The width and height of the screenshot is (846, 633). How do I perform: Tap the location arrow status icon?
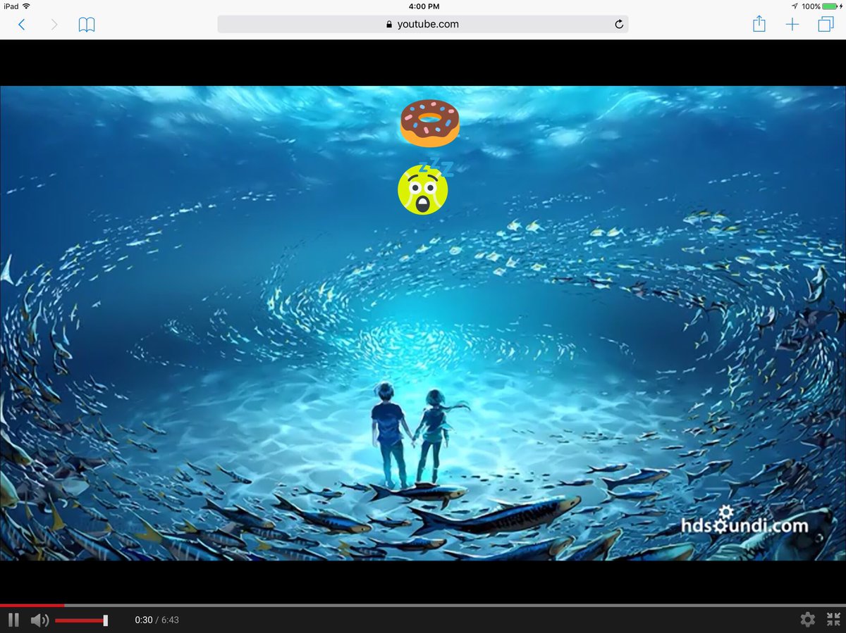tap(795, 6)
